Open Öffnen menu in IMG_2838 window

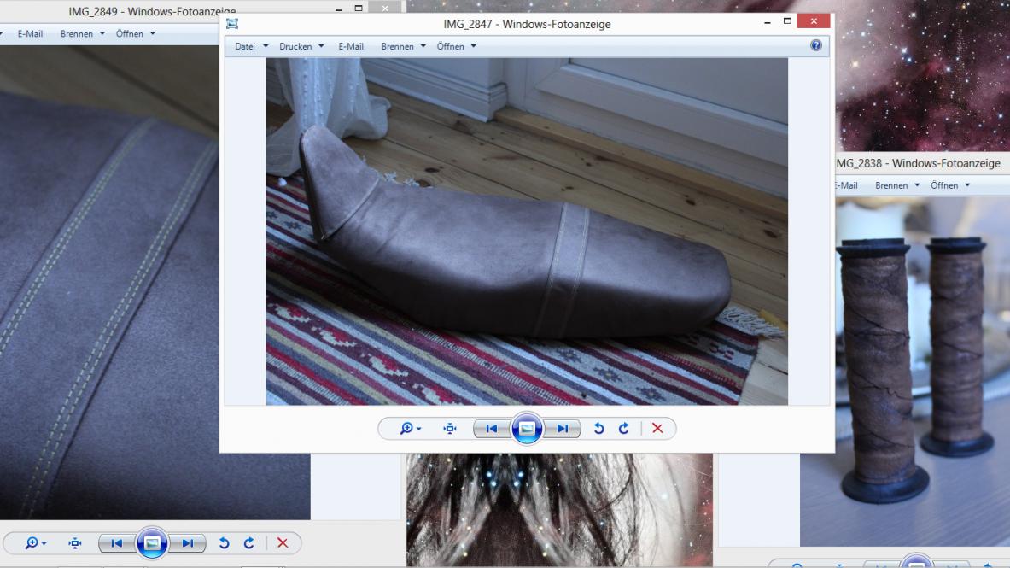(x=949, y=185)
